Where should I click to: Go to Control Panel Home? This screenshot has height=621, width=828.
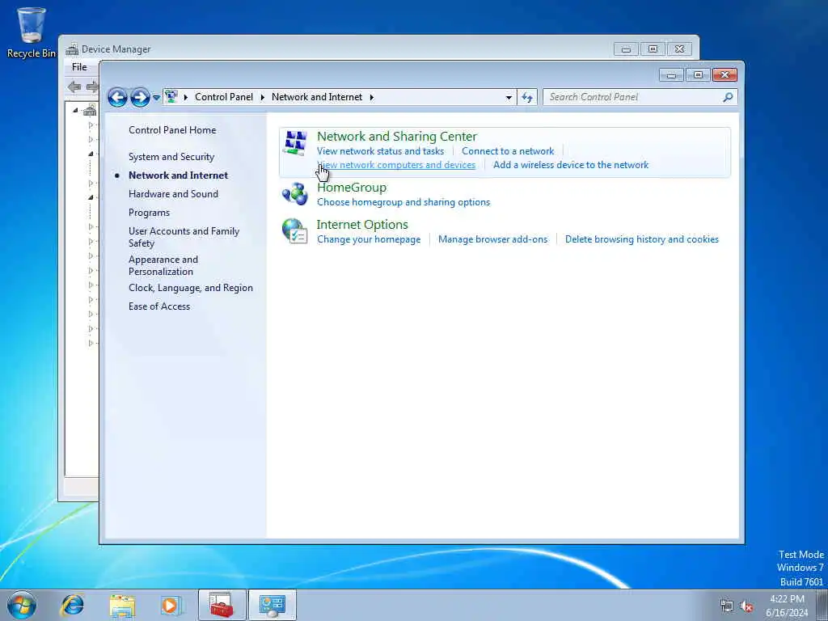172,130
